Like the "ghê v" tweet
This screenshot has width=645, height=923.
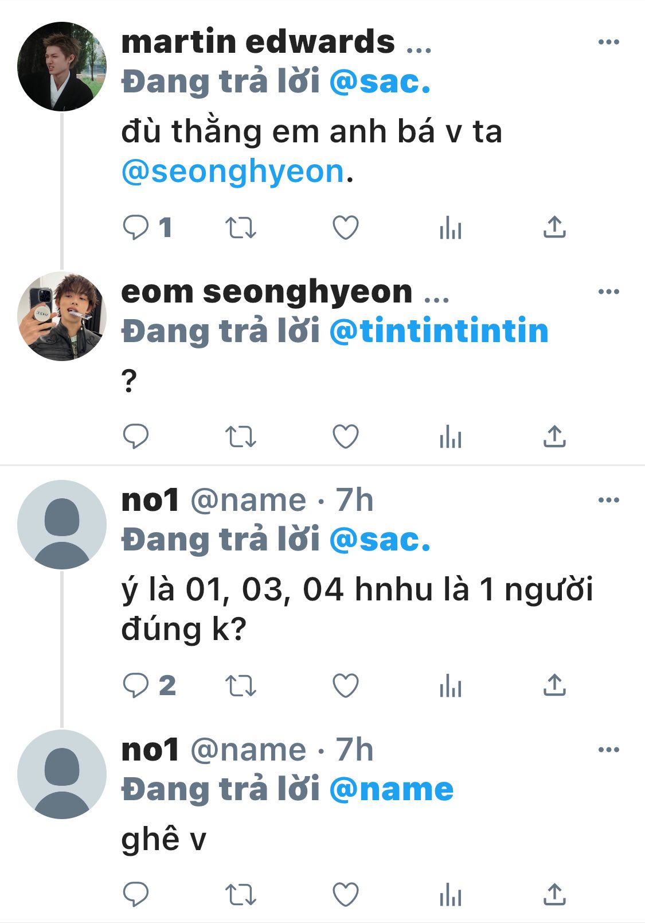tap(346, 894)
